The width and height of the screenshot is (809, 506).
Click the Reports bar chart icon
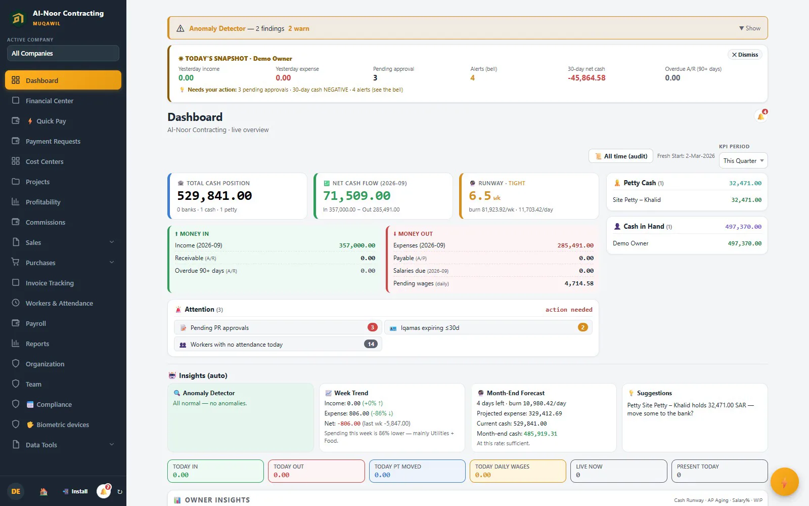point(16,343)
